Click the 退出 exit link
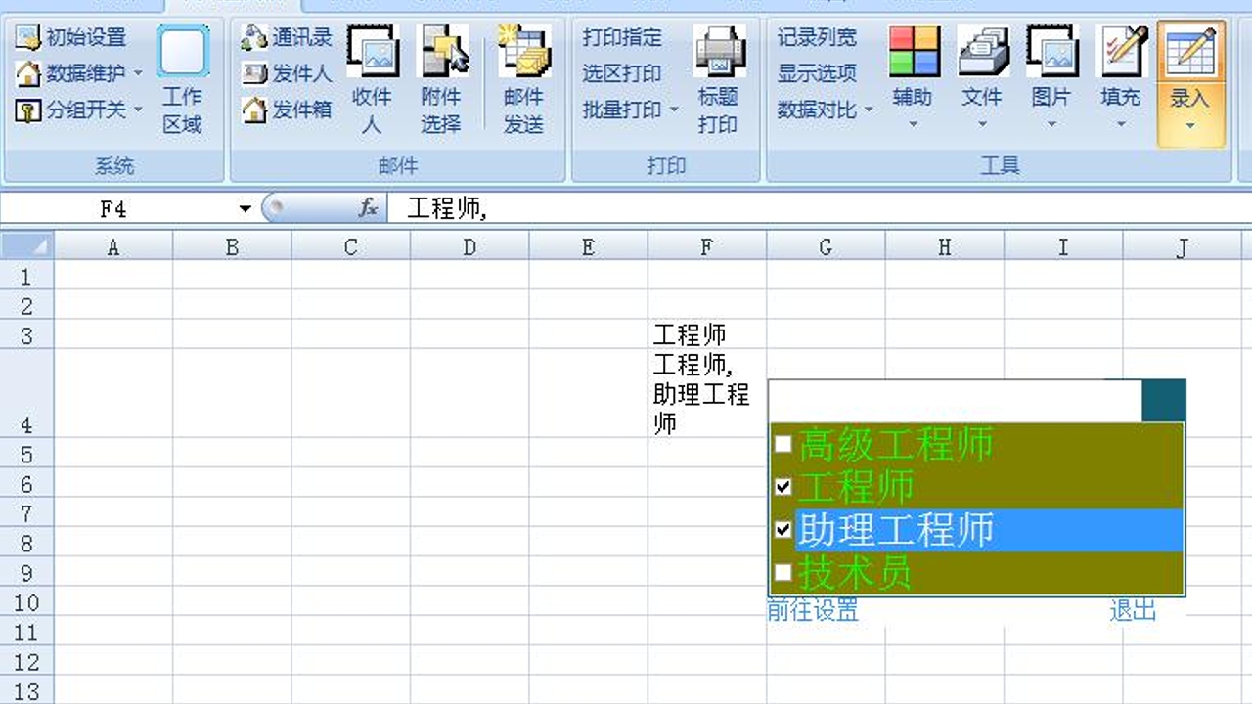This screenshot has height=704, width=1252. point(1133,610)
